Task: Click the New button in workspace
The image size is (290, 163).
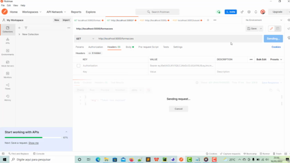Action: (x=57, y=20)
